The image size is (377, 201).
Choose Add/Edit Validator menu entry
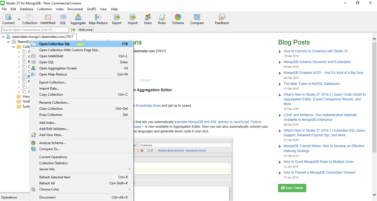[82, 129]
